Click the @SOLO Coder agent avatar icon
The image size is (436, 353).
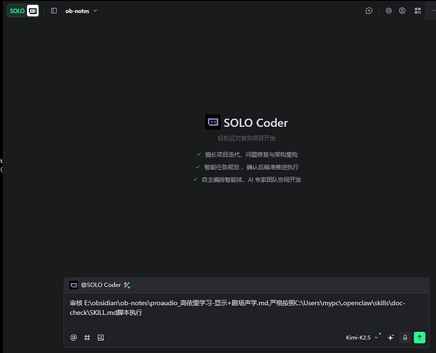pos(73,285)
